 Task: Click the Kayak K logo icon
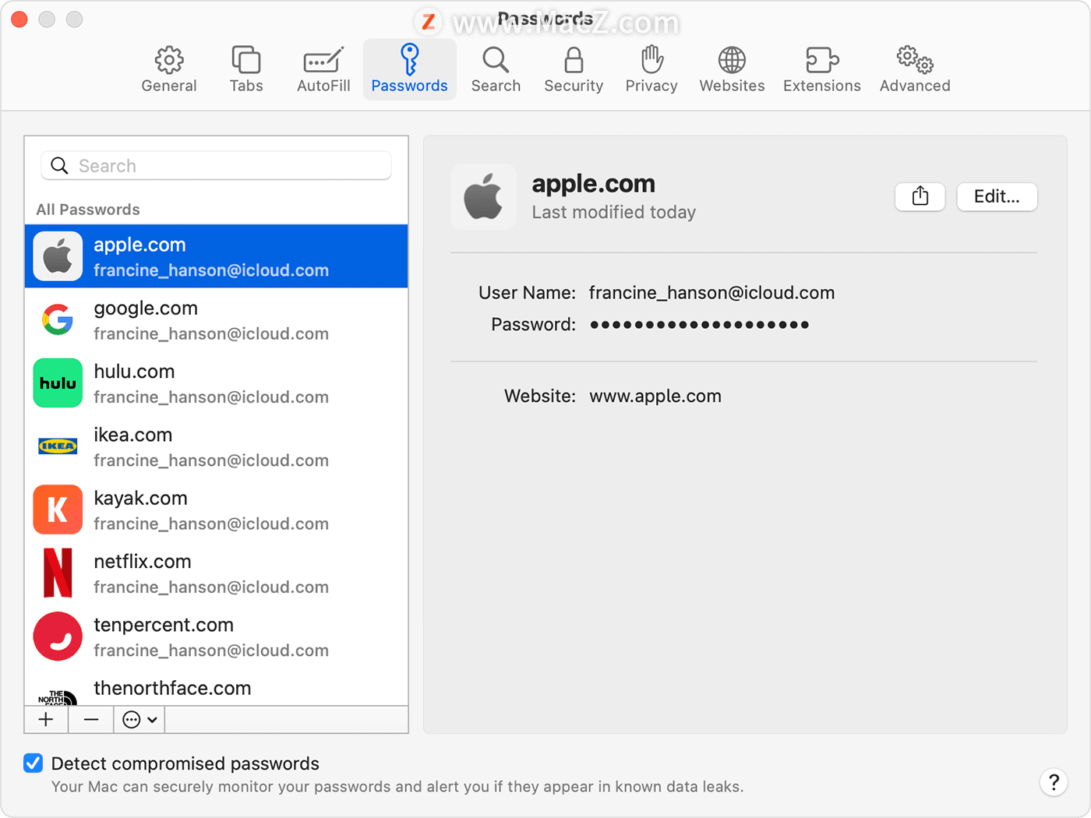coord(58,509)
